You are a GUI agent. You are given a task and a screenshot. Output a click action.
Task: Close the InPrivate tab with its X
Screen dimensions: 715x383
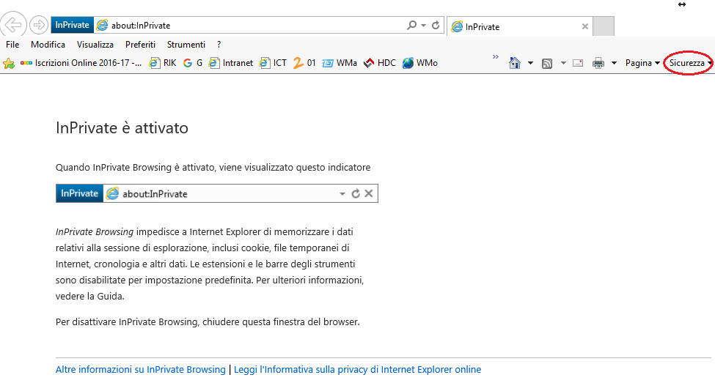pyautogui.click(x=585, y=27)
